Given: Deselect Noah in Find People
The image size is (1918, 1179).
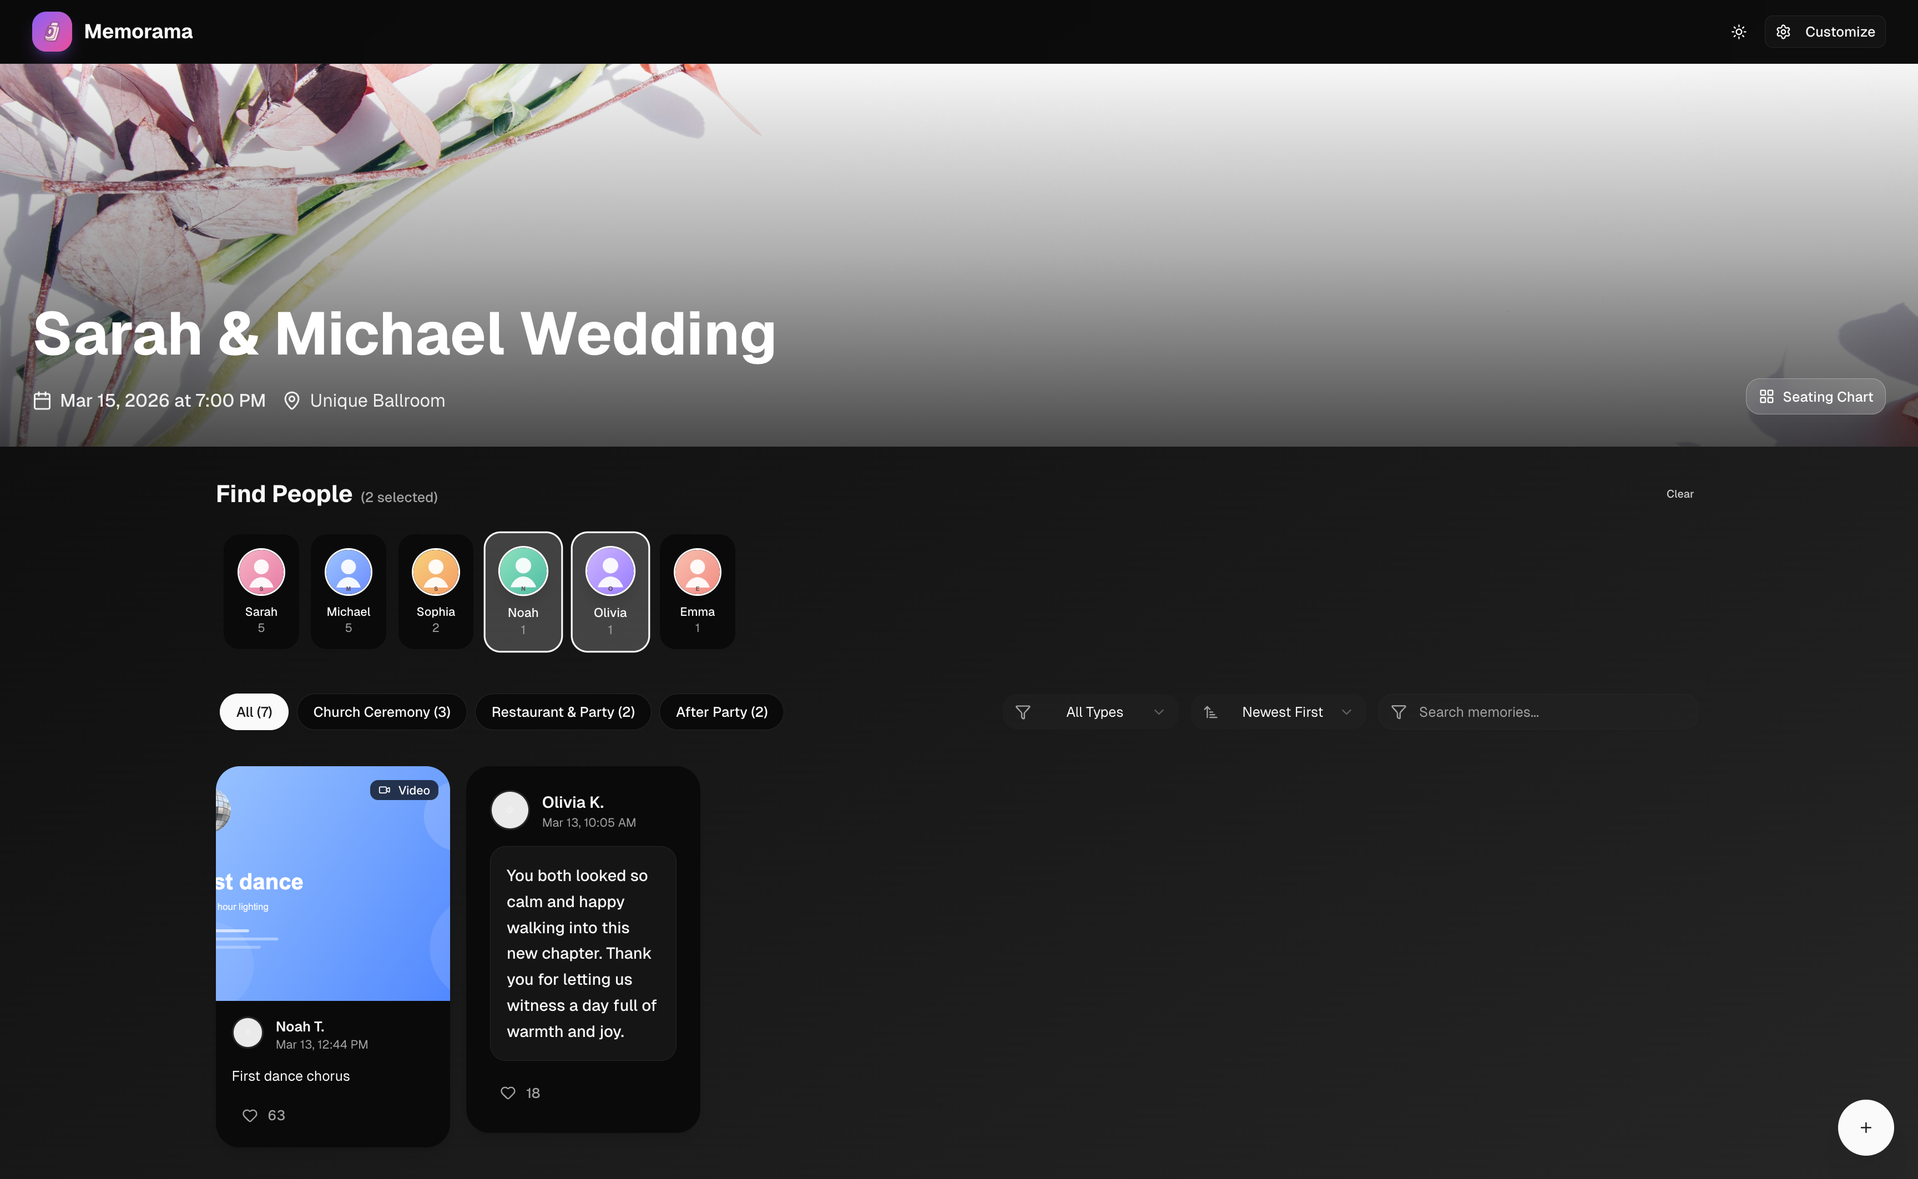Looking at the screenshot, I should click(523, 592).
